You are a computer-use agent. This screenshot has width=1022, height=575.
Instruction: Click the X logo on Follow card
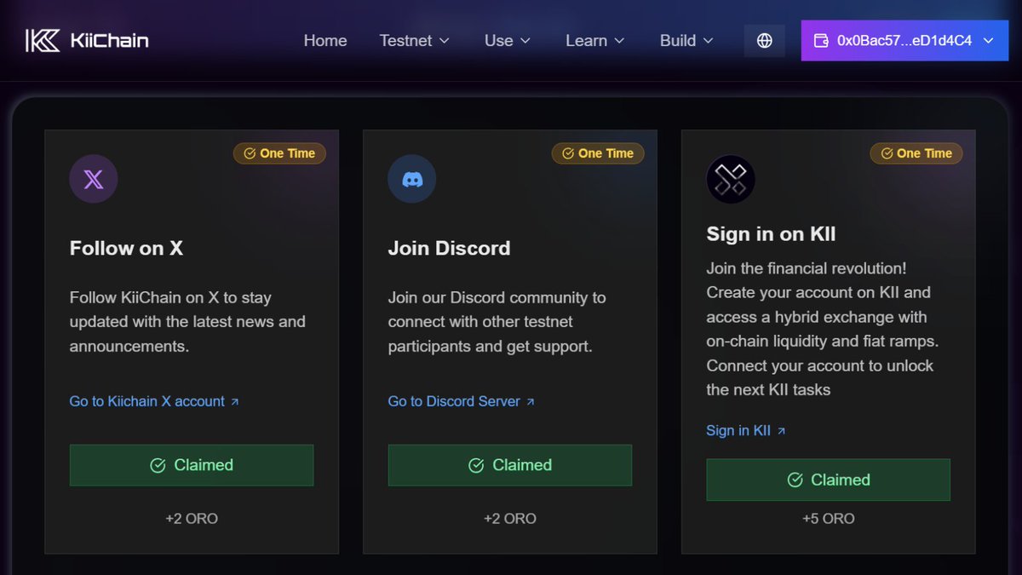94,179
